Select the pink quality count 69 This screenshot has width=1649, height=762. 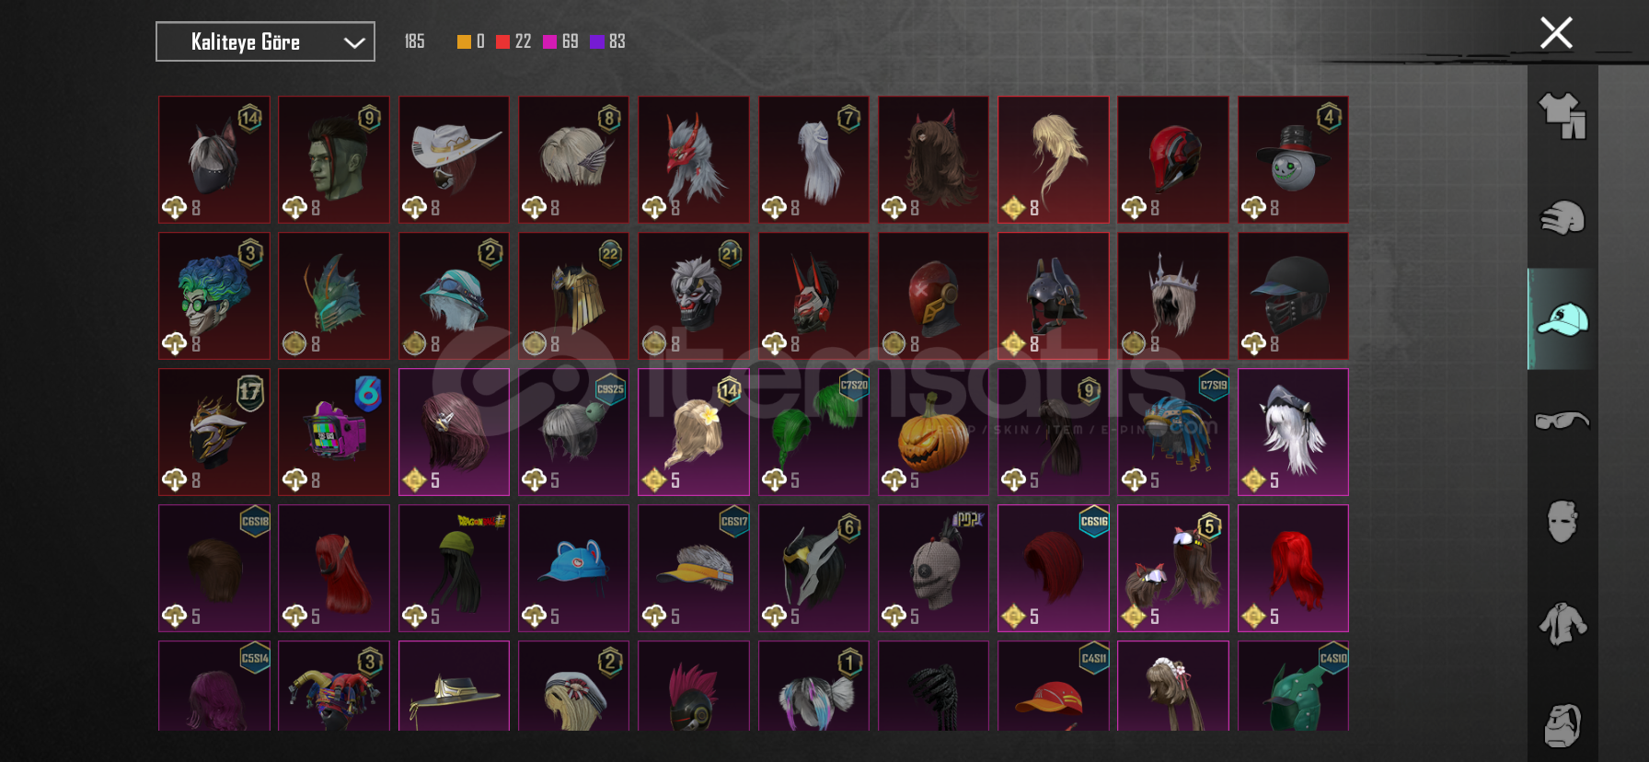[x=560, y=41]
